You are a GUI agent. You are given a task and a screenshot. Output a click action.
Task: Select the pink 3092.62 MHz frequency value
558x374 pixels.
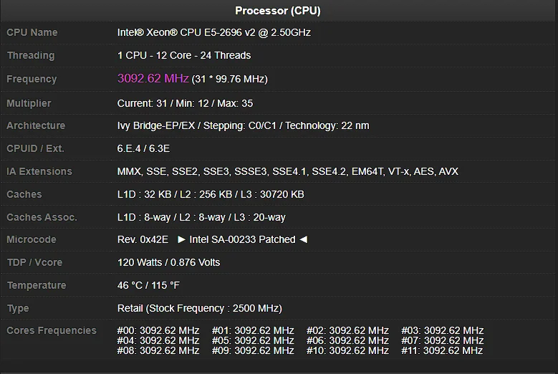[x=153, y=78]
